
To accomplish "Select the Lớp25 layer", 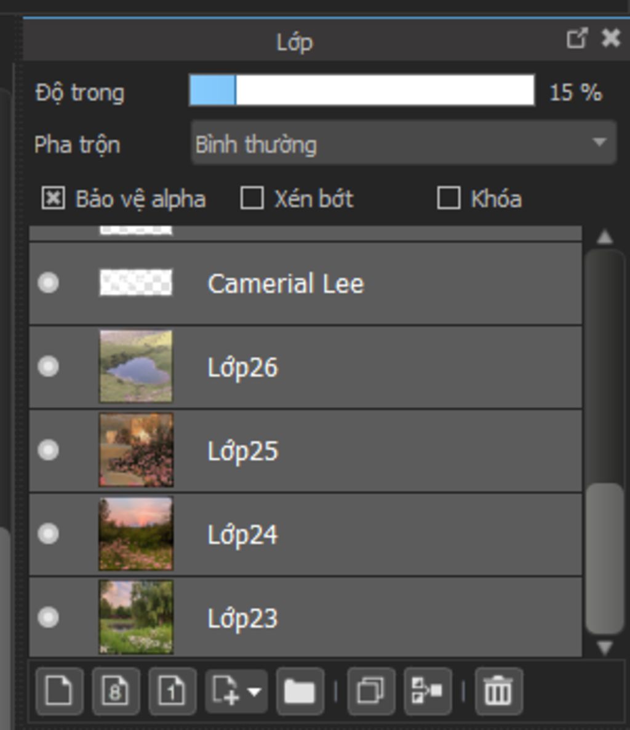I will 305,450.
